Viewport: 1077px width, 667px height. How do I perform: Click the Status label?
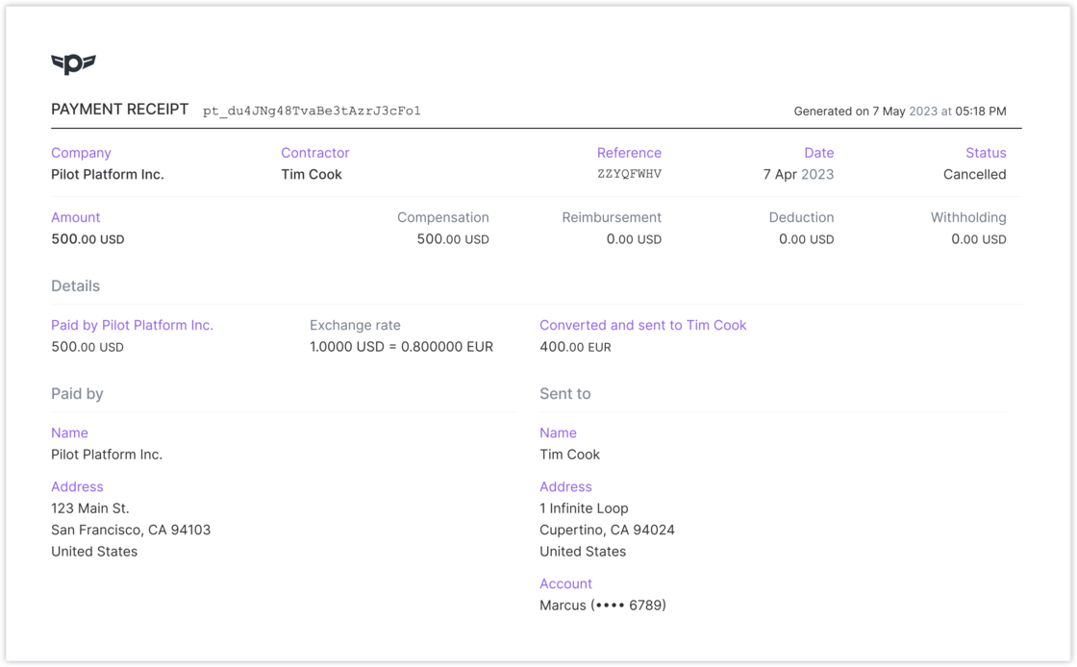(986, 153)
